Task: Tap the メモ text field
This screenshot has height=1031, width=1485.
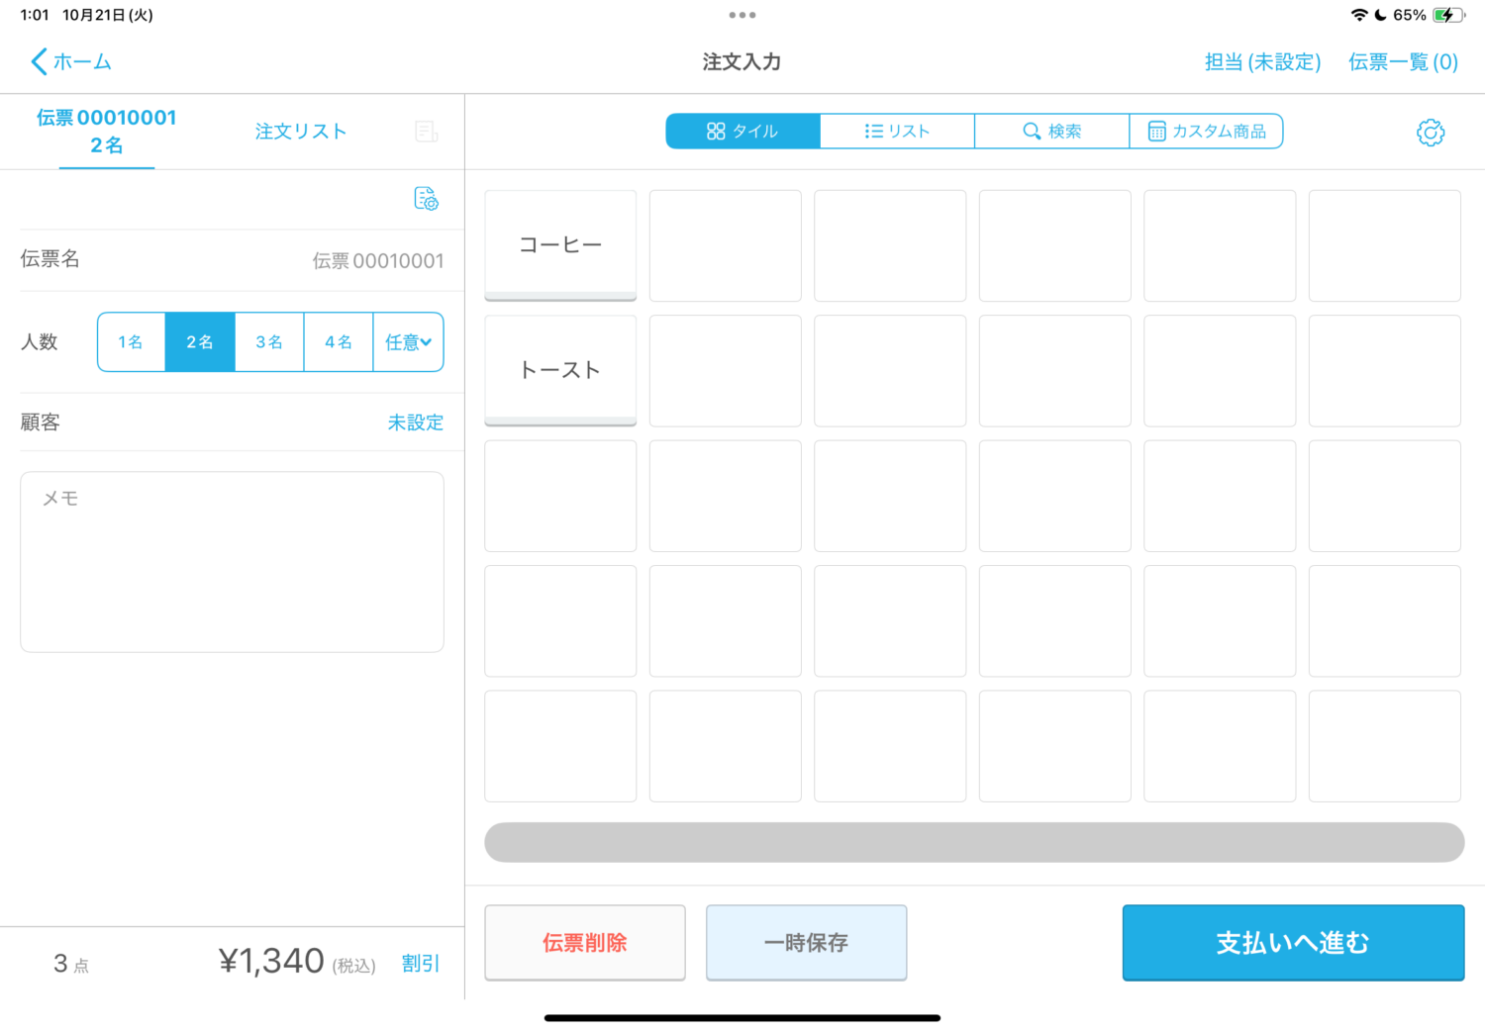Action: (232, 561)
